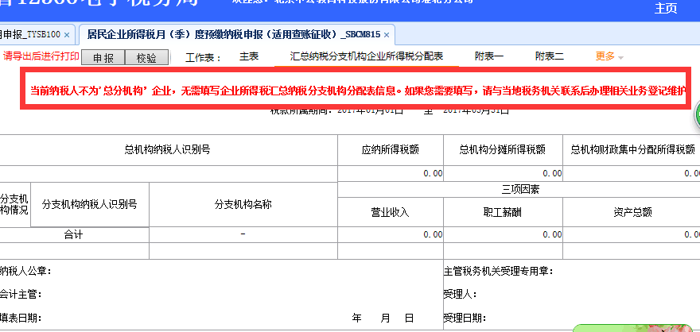Open the 附表一 worksheet
Image resolution: width=700 pixels, height=332 pixels.
(489, 57)
